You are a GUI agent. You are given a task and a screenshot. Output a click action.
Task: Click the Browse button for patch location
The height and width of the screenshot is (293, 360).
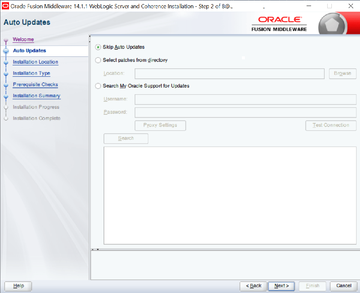[x=342, y=74]
